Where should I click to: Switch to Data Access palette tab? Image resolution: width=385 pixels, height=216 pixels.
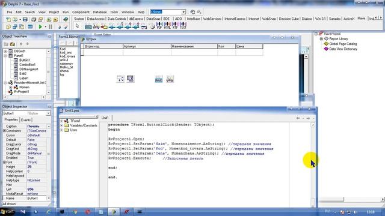(96, 19)
